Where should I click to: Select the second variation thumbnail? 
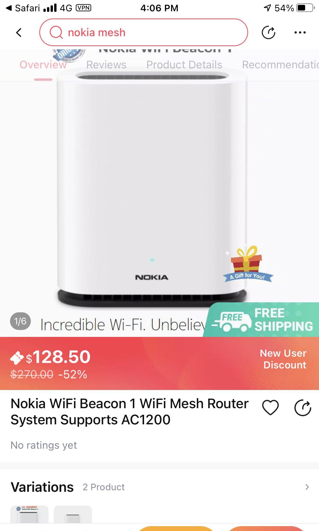(x=73, y=514)
